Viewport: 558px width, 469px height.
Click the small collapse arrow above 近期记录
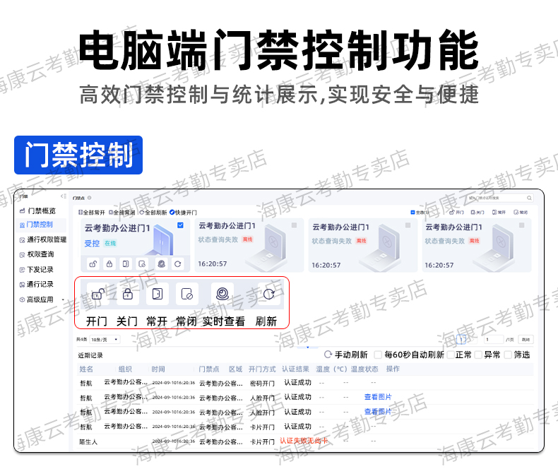click(x=308, y=347)
